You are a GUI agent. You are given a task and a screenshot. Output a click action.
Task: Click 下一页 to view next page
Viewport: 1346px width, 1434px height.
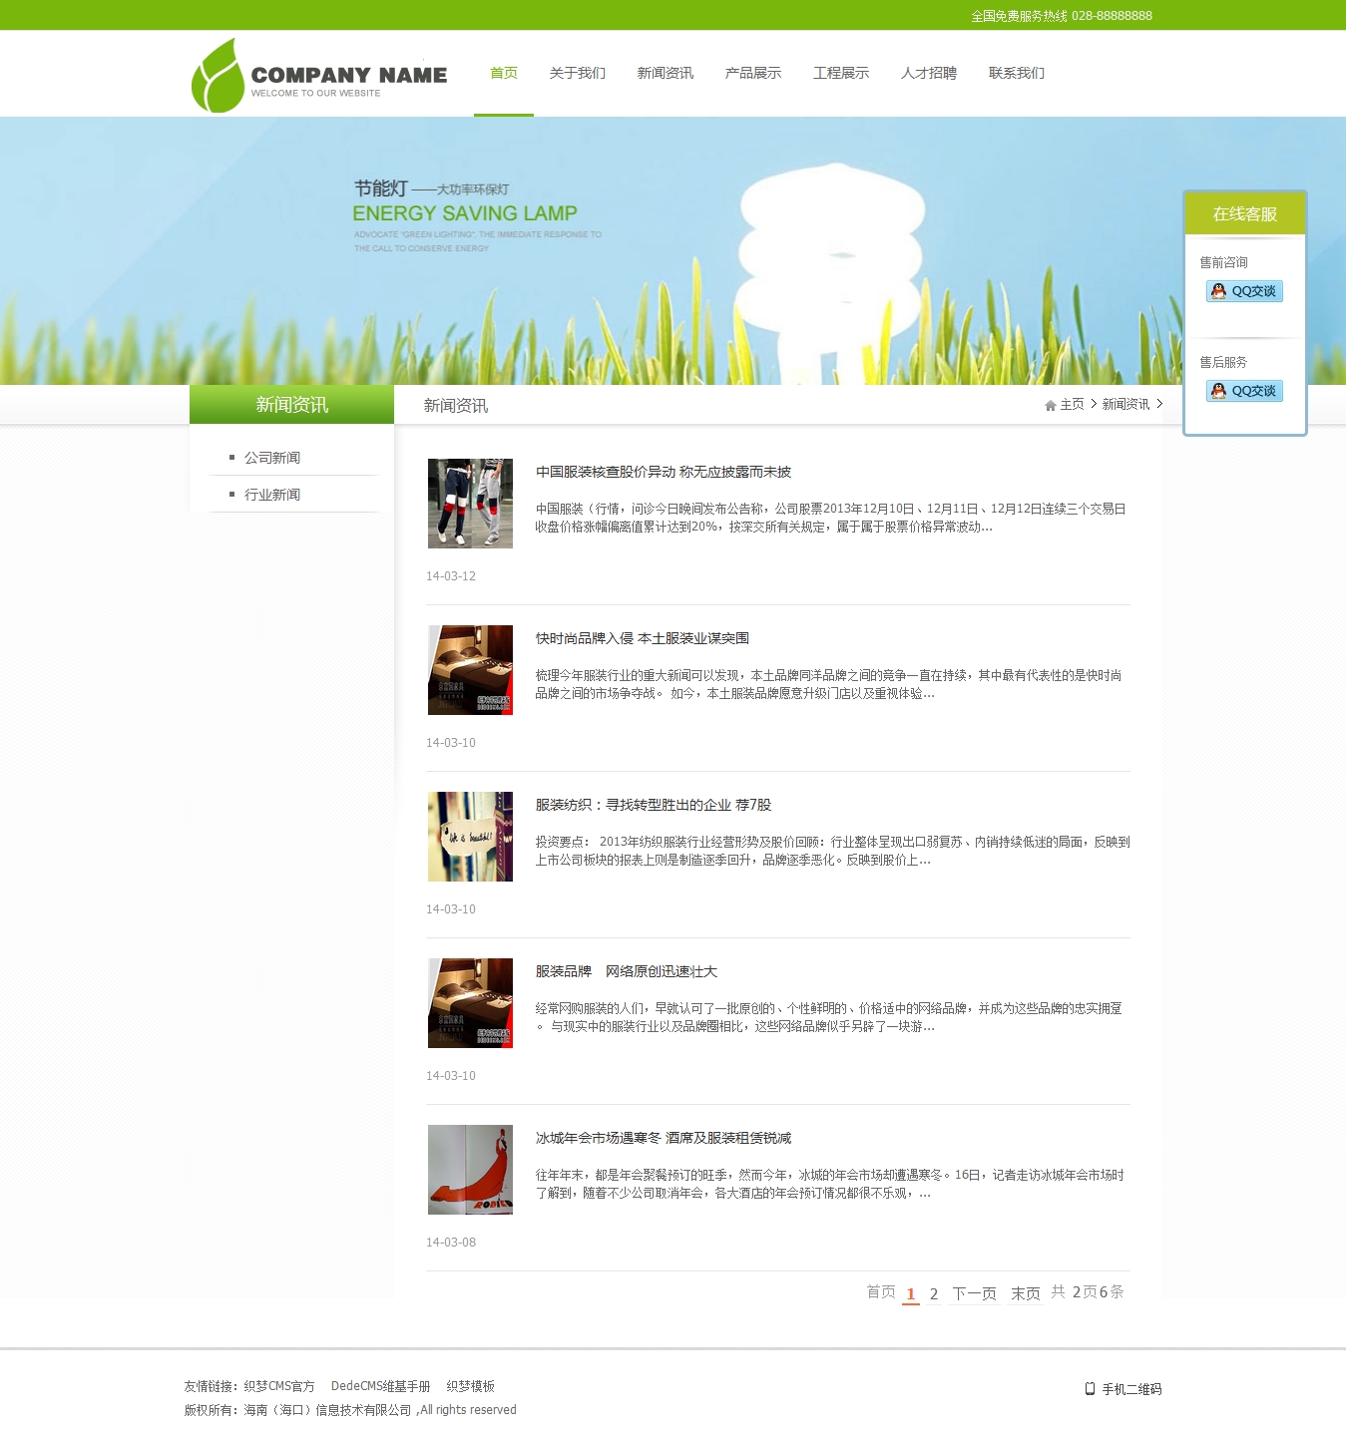click(974, 1293)
